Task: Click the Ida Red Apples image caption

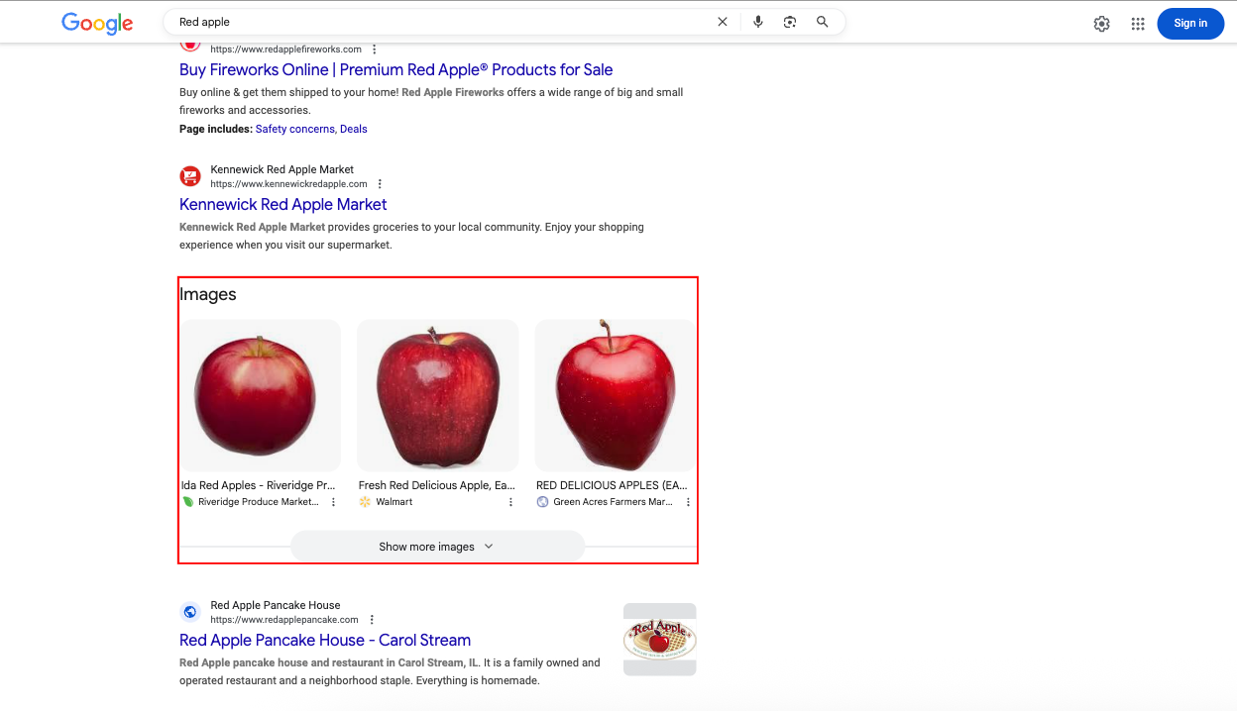Action: point(258,485)
